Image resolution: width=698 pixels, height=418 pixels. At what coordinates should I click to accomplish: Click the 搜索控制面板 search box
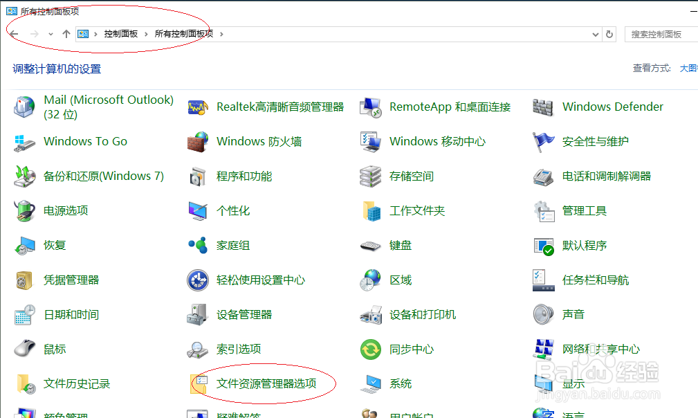click(x=661, y=35)
